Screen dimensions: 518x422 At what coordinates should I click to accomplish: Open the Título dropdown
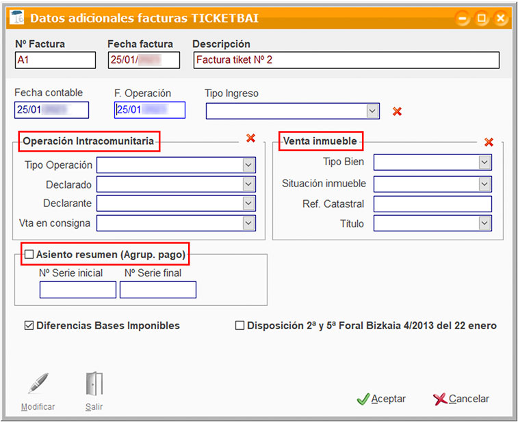coord(484,223)
